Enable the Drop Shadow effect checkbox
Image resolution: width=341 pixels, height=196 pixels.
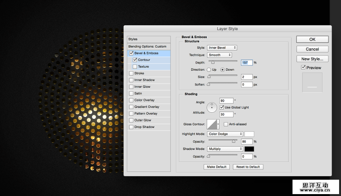(131, 127)
